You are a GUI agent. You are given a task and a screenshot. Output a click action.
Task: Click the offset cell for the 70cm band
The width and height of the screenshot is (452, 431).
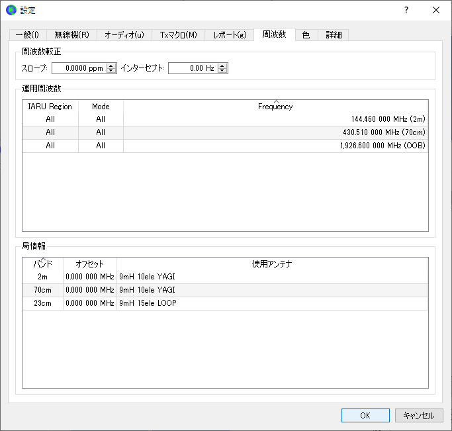click(x=89, y=290)
